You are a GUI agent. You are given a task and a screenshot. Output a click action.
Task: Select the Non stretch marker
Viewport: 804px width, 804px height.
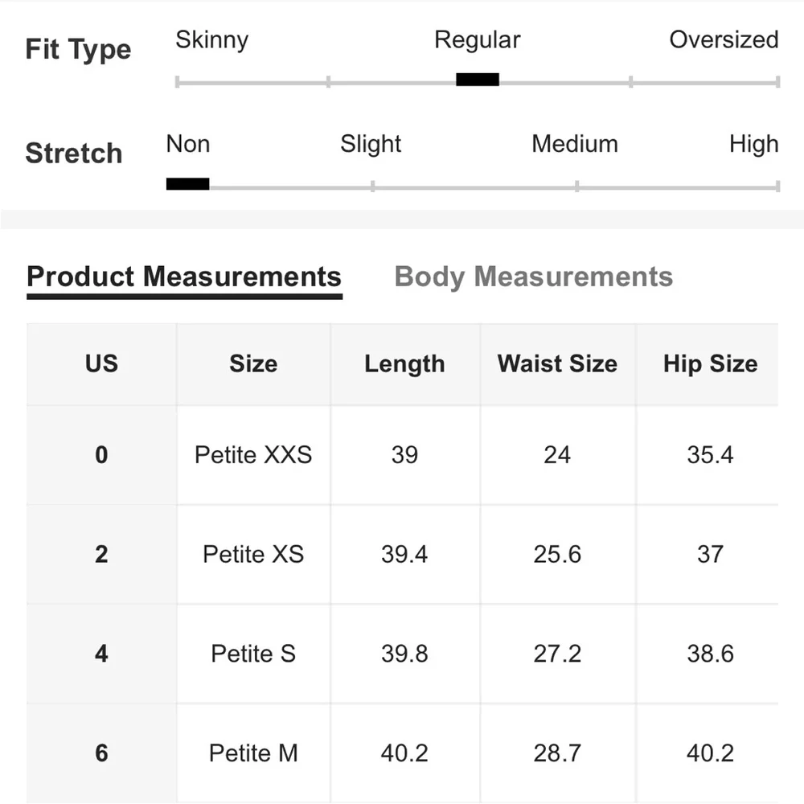(x=187, y=183)
